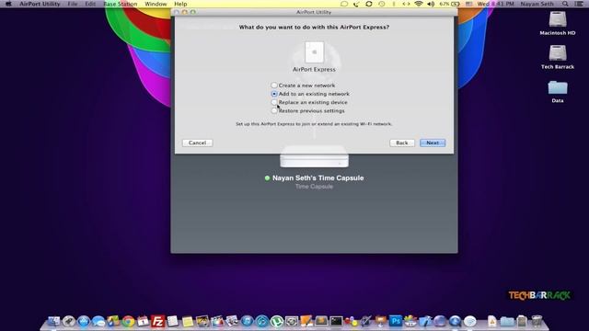Click the Time Machine menu bar icon
Viewport: 589px width, 331px height.
click(382, 4)
